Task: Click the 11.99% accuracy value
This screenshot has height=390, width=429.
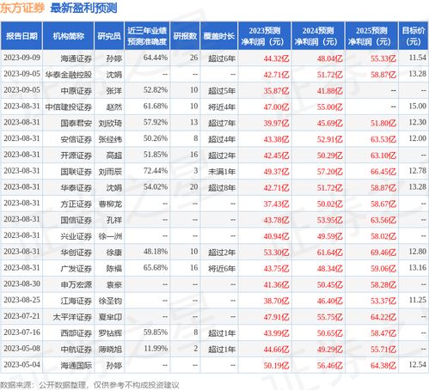Action: tap(156, 349)
